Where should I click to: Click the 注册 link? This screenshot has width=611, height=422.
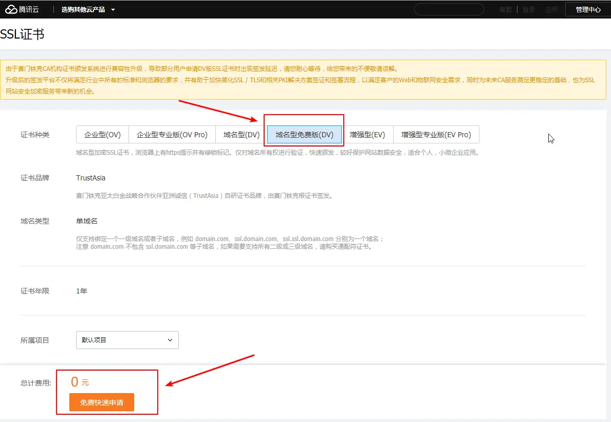click(551, 9)
